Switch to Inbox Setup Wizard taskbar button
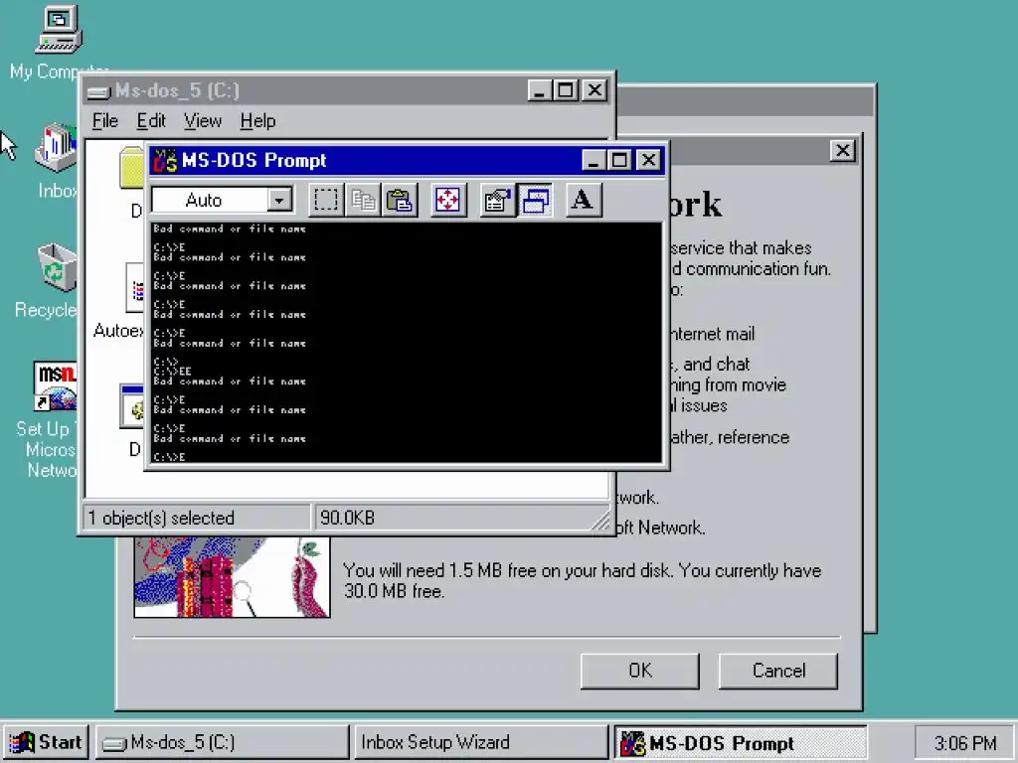The height and width of the screenshot is (763, 1018). 481,742
